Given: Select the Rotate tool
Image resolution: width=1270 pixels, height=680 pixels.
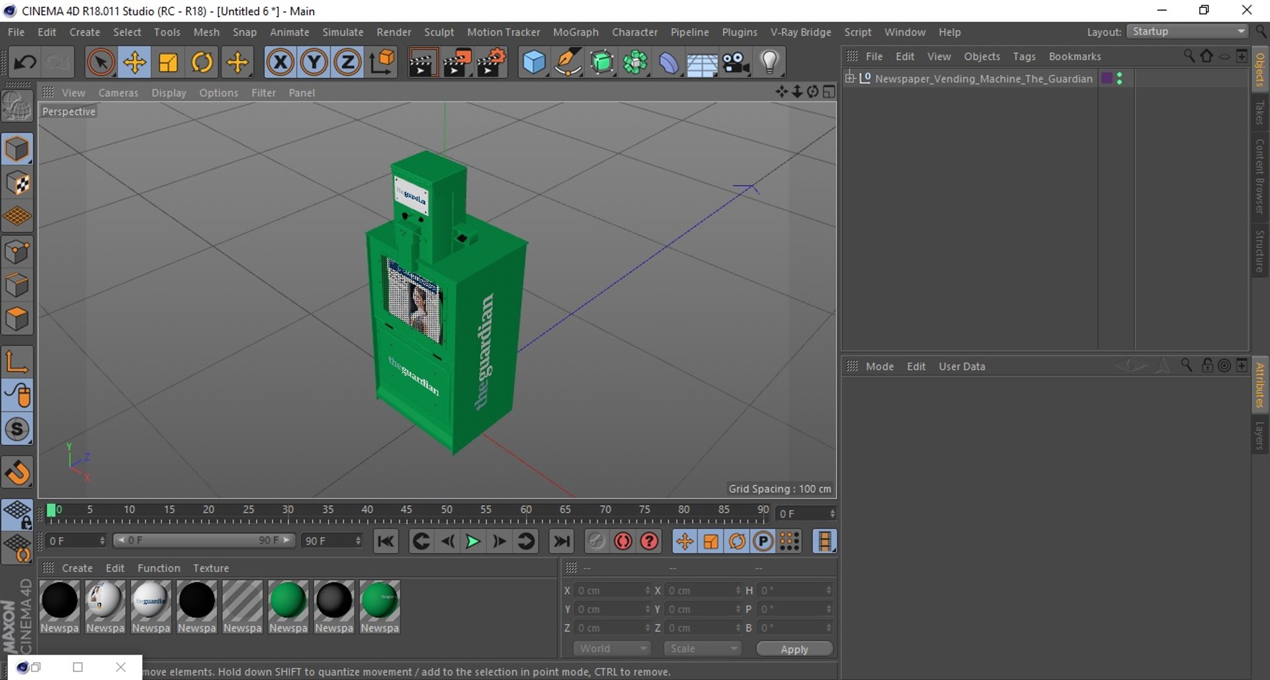Looking at the screenshot, I should pos(202,63).
